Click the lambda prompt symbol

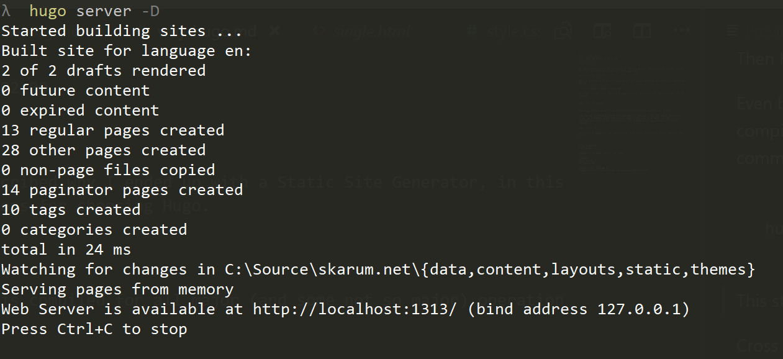click(x=6, y=11)
